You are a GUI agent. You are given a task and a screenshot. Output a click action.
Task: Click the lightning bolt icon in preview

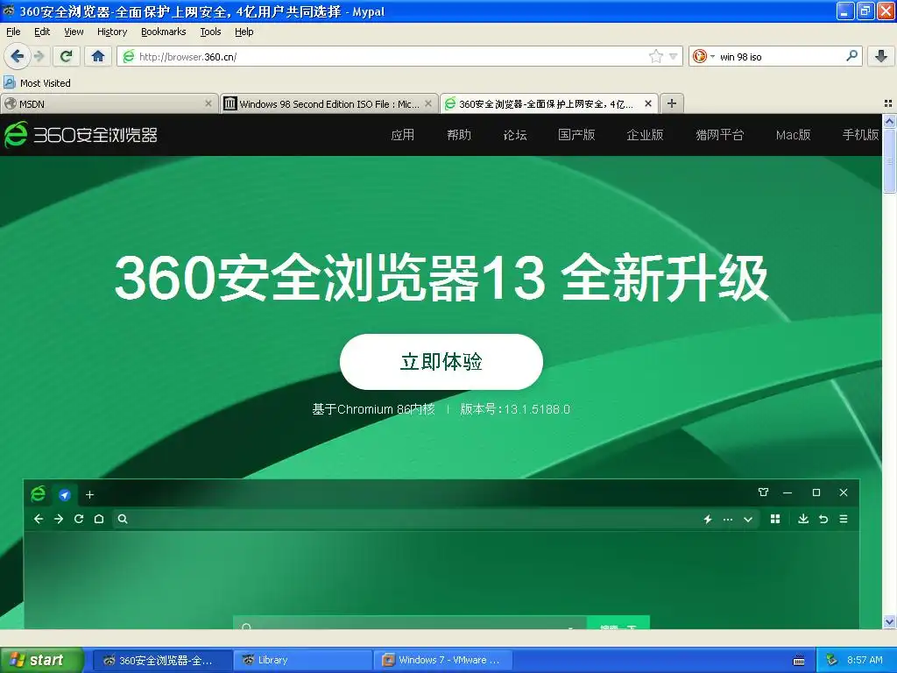(x=708, y=519)
